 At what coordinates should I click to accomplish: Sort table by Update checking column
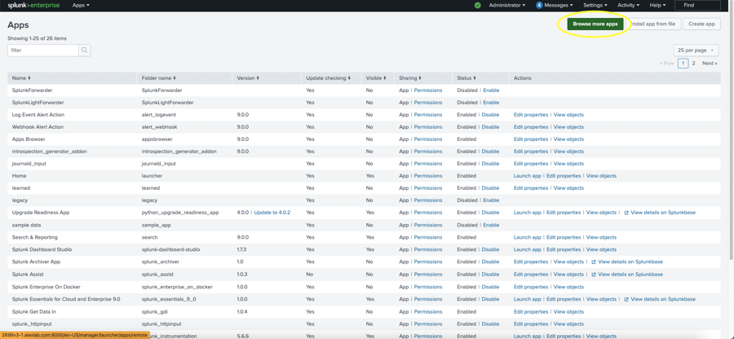(328, 78)
